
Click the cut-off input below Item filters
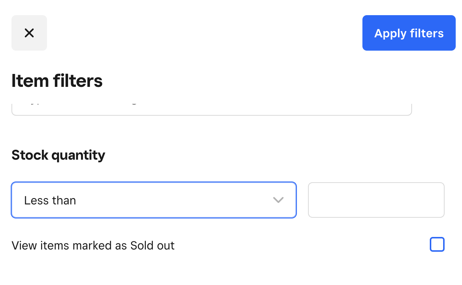tap(211, 108)
